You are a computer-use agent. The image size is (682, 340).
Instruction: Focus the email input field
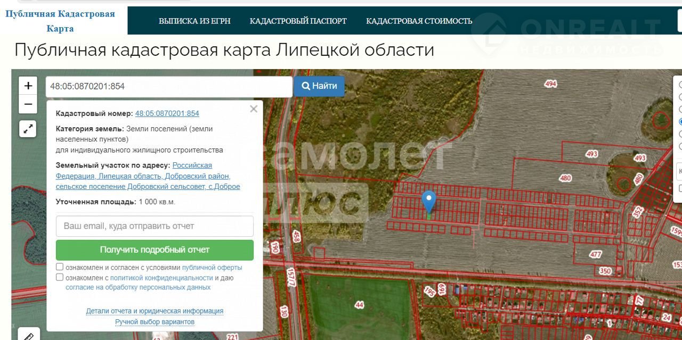point(155,226)
